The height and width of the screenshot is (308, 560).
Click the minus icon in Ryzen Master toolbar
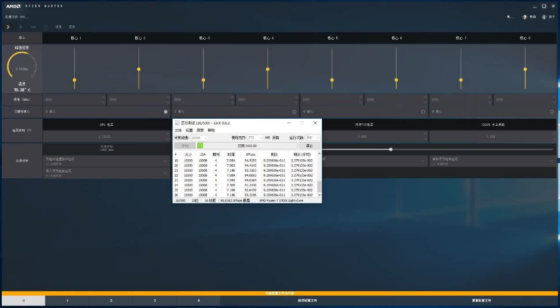[34, 27]
